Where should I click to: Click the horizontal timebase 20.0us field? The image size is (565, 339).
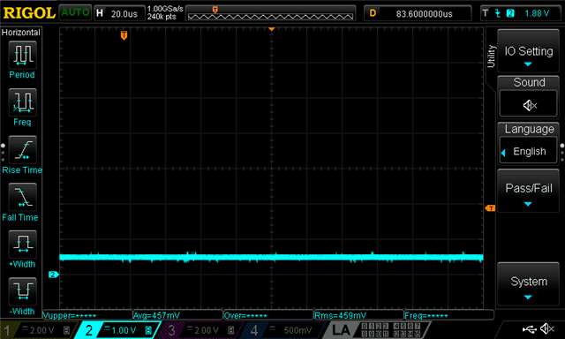120,14
